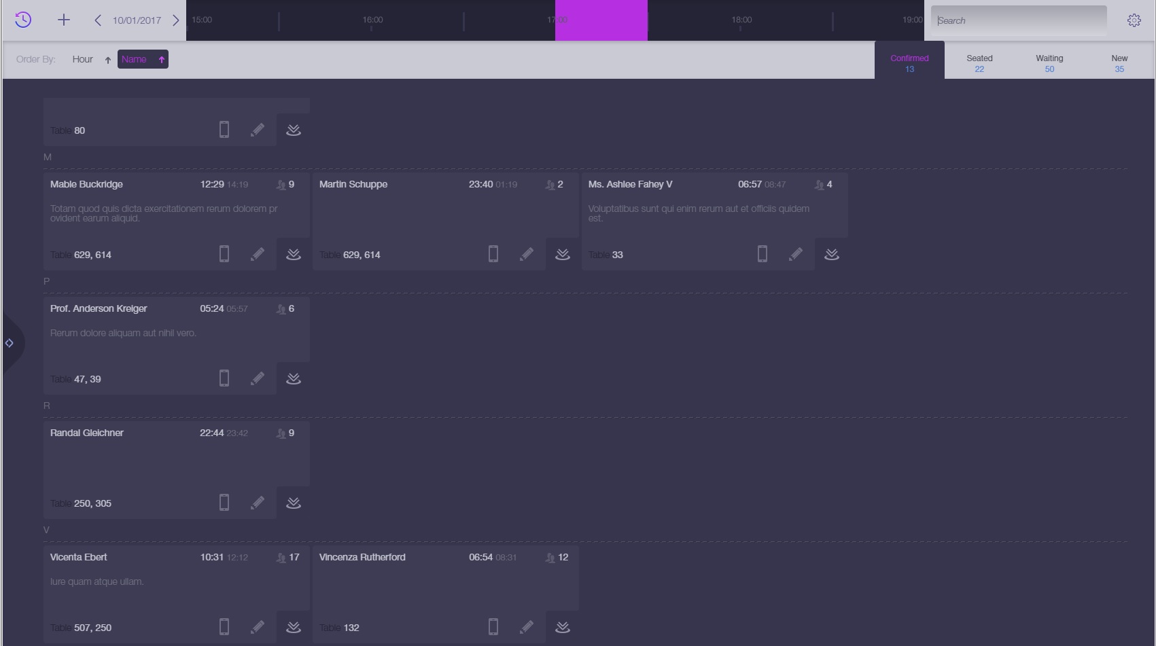Open the history clock icon
This screenshot has width=1156, height=646.
(23, 20)
